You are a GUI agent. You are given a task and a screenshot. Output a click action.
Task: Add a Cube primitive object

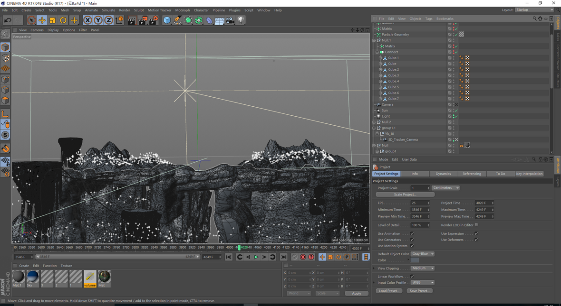tap(167, 20)
